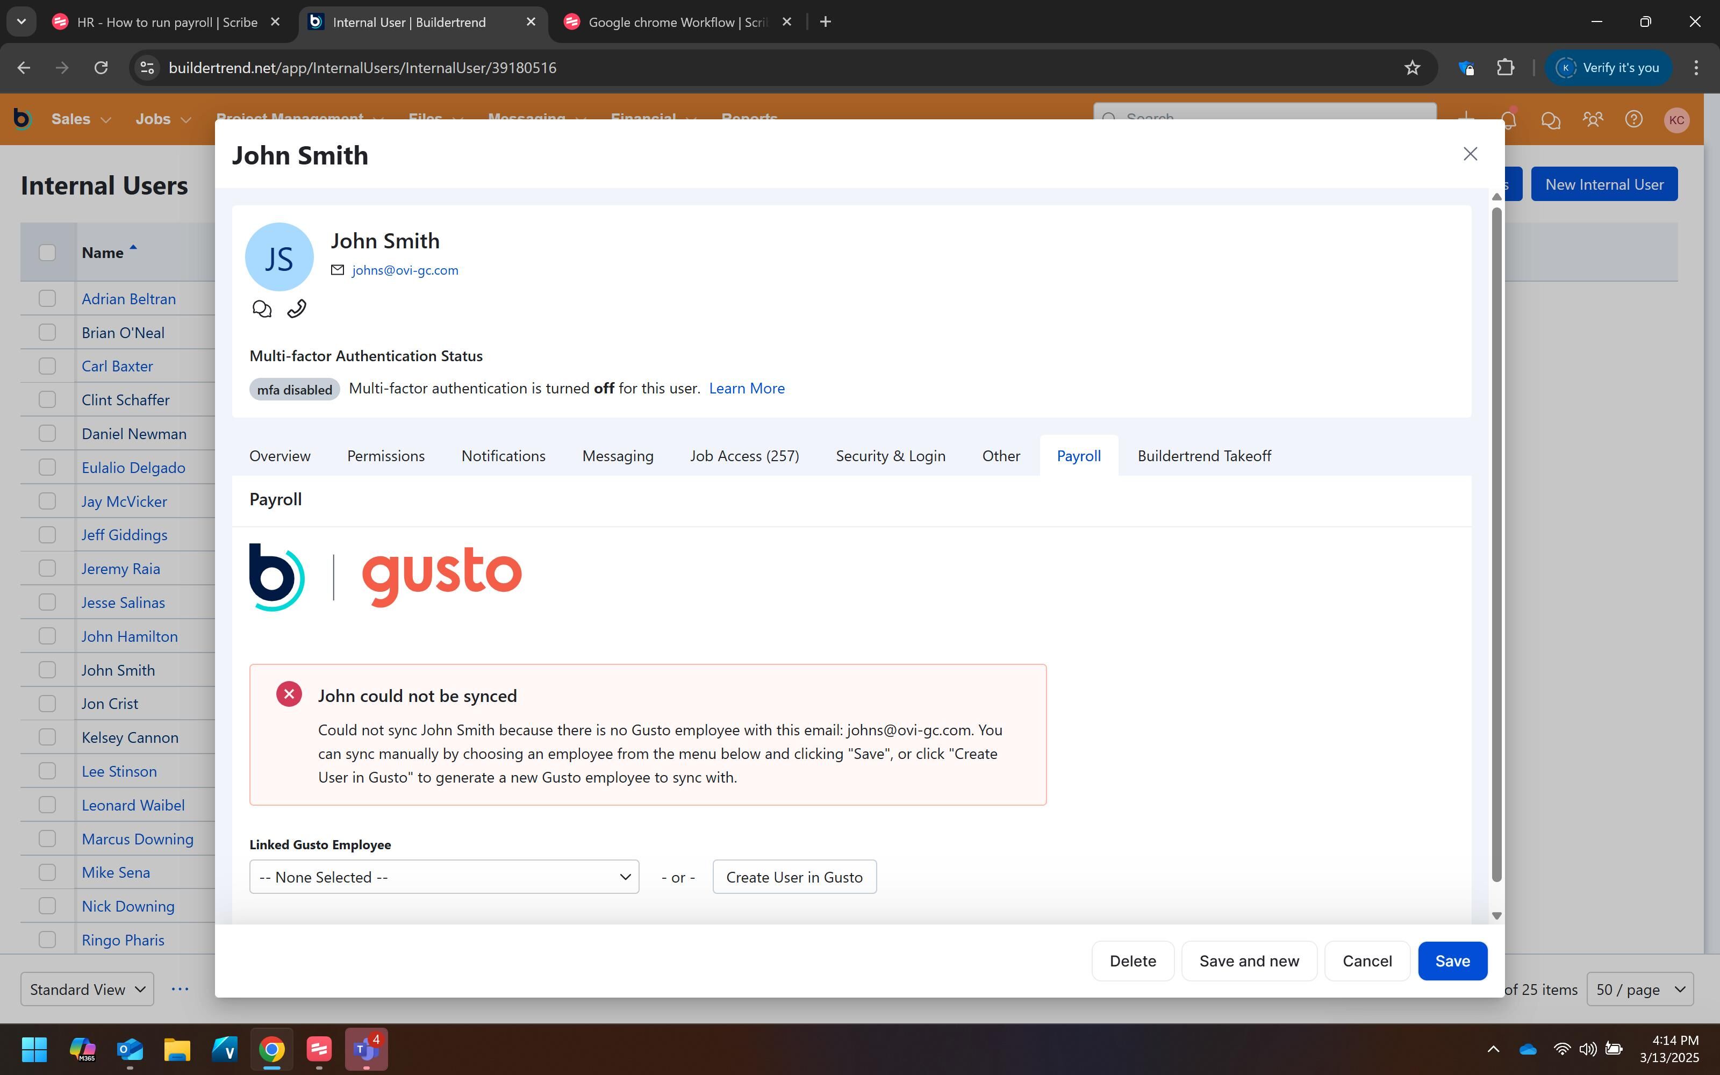Switch to the Job Access (257) tab
The image size is (1720, 1075).
(x=744, y=456)
